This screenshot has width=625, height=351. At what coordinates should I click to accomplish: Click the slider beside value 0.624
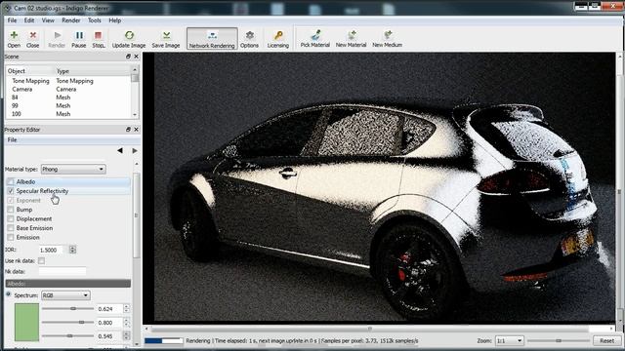pos(67,308)
